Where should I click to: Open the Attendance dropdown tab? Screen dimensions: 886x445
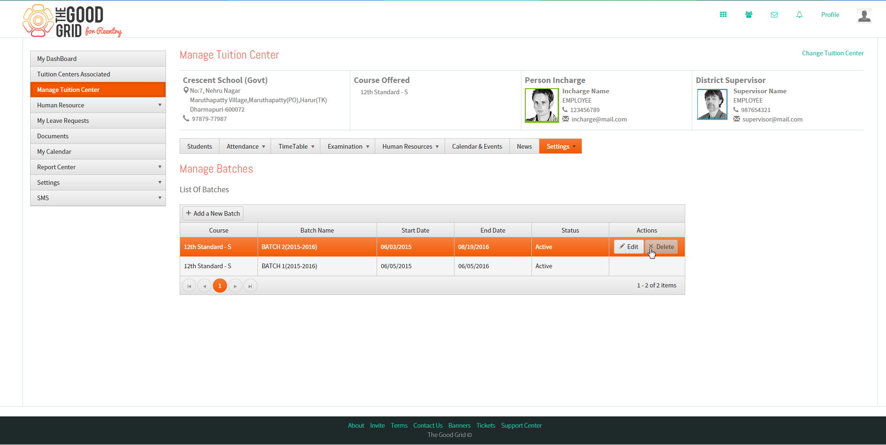pos(245,146)
